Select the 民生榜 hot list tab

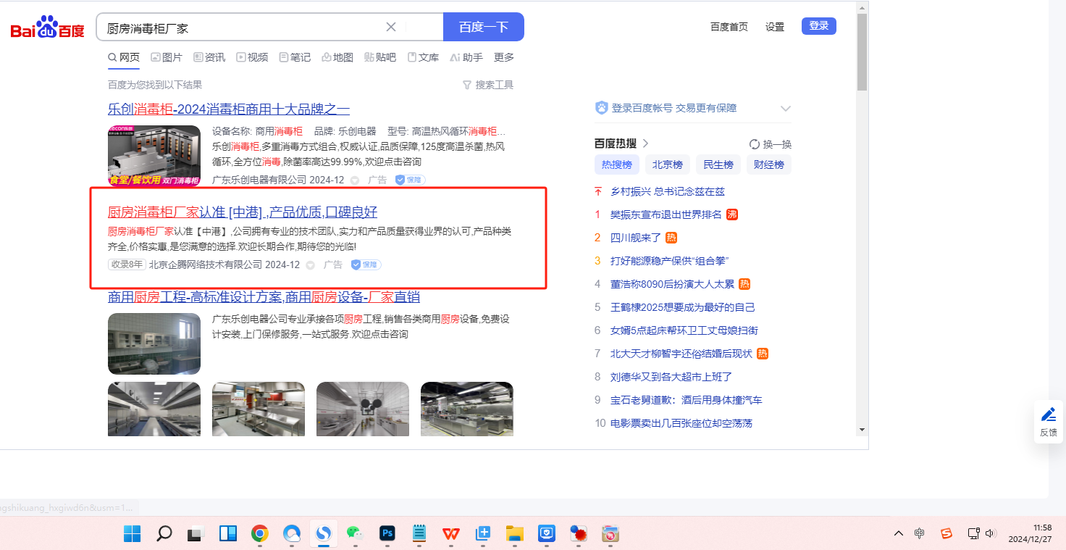point(718,164)
